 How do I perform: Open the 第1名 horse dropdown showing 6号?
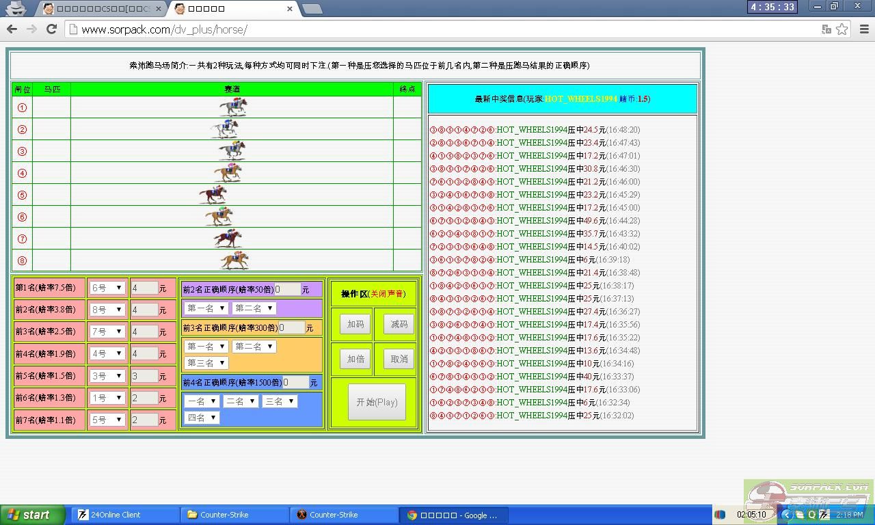click(x=107, y=288)
